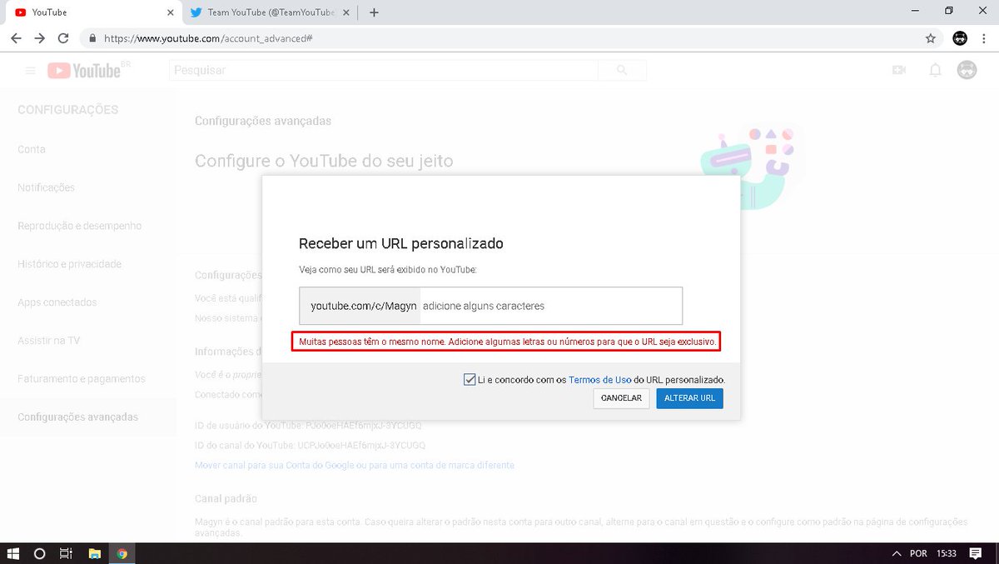Click the ID de usuário do YouTube text
Viewport: 999px width, 564px height.
[309, 426]
